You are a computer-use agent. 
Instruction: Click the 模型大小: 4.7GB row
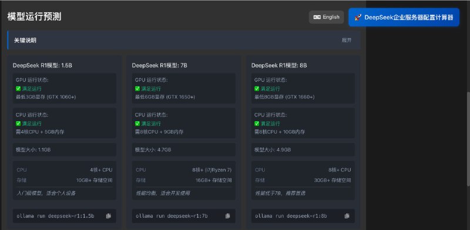[x=184, y=149]
